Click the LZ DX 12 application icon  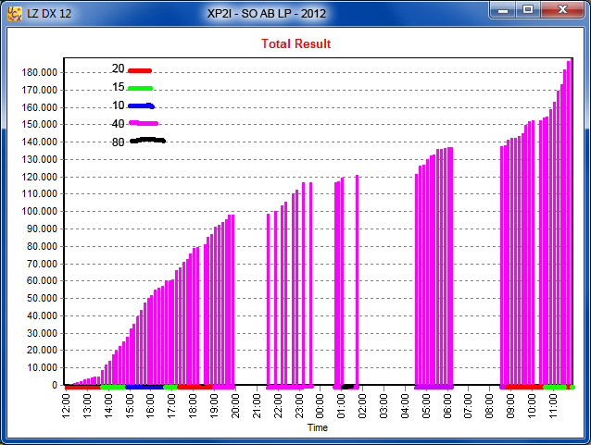pyautogui.click(x=15, y=13)
